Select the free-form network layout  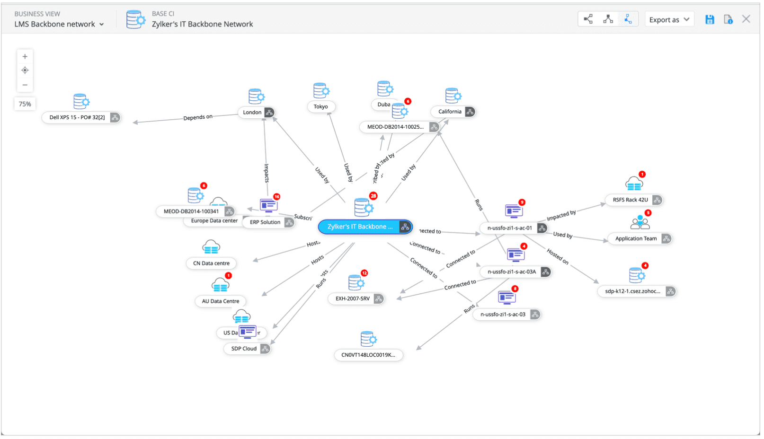(x=628, y=19)
